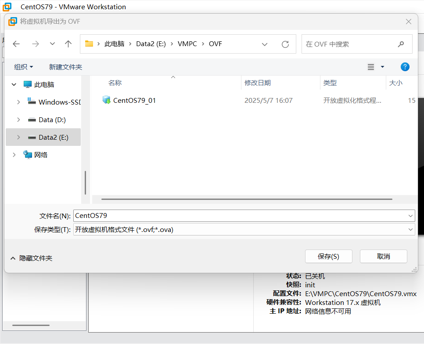This screenshot has height=344, width=424.
Task: Click the '保存(S)' button
Action: coord(329,256)
